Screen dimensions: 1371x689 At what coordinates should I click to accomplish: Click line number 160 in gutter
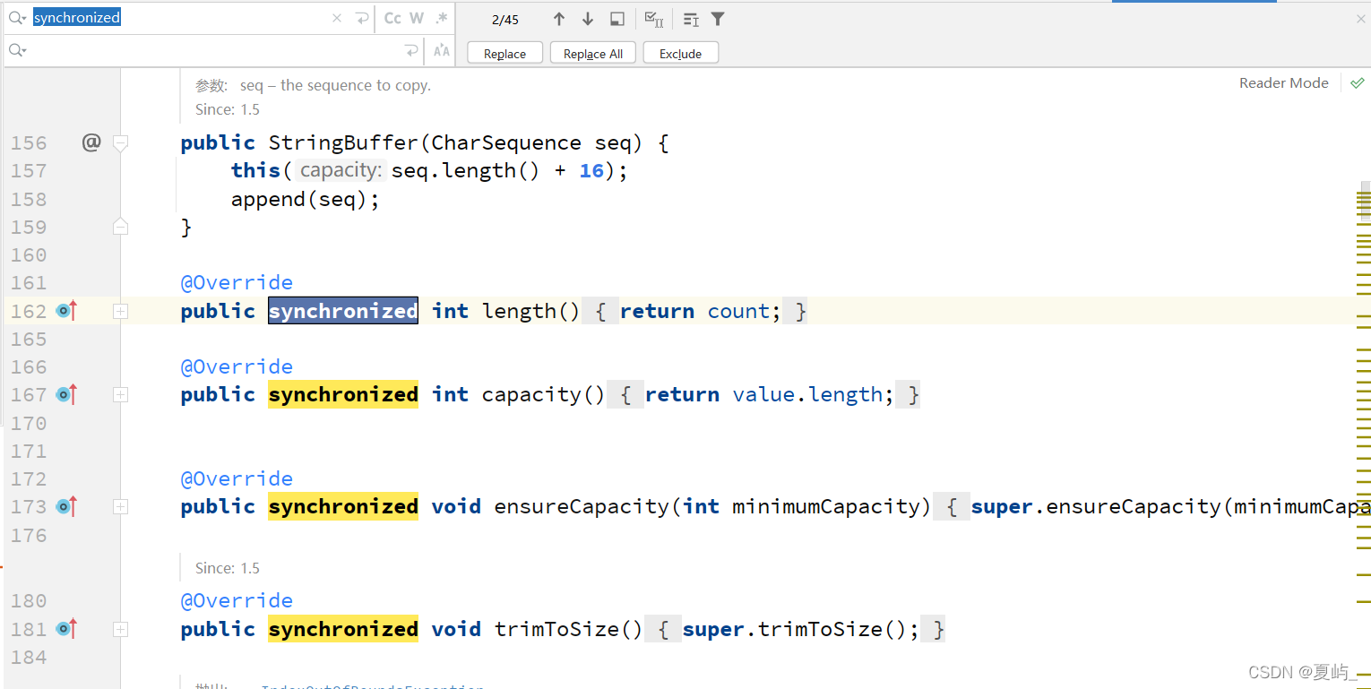[x=29, y=255]
